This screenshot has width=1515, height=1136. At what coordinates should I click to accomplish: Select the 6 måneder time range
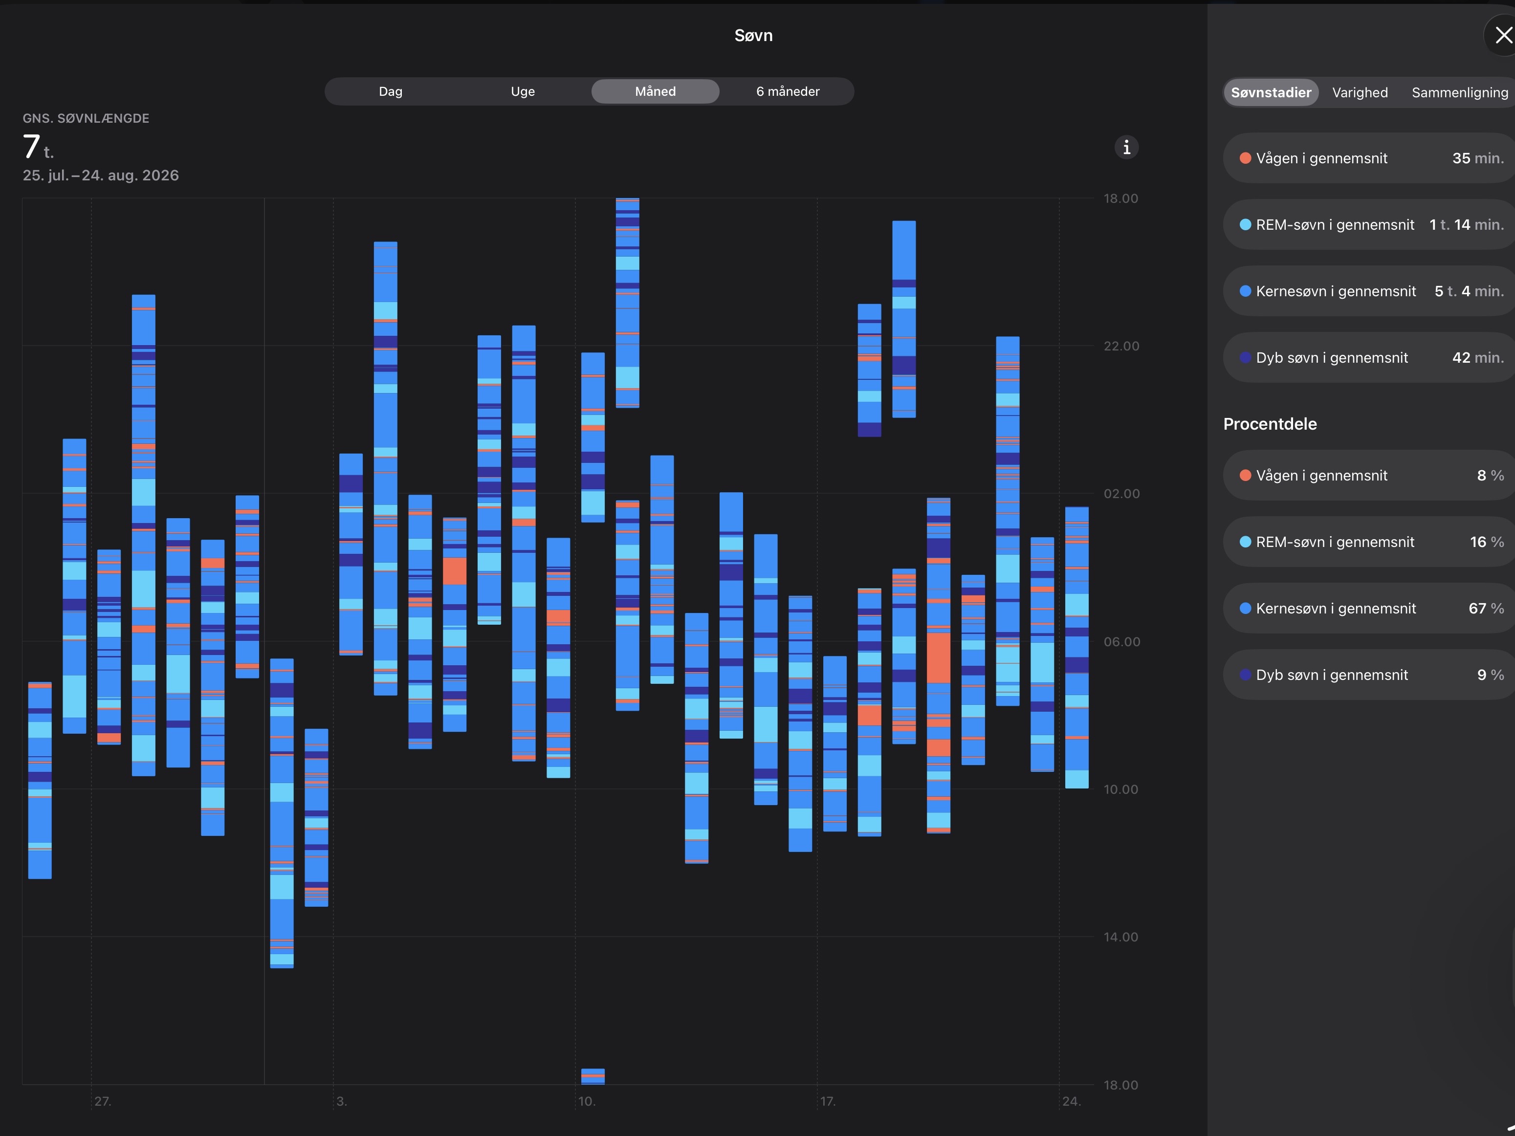click(x=788, y=92)
